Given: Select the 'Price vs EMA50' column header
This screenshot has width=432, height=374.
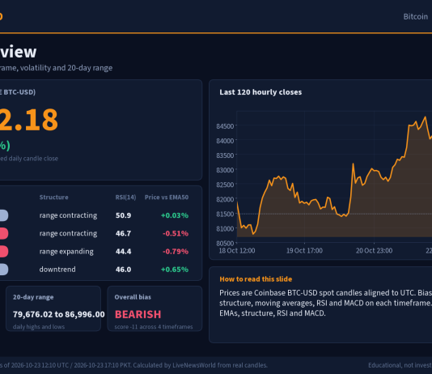Looking at the screenshot, I should (167, 197).
